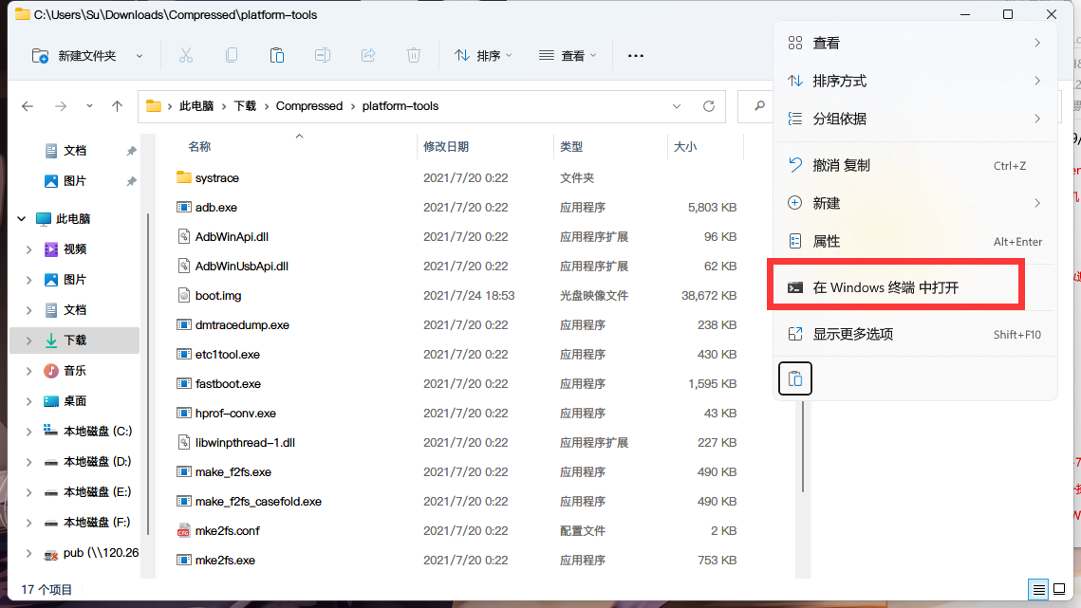1081x608 pixels.
Task: Click the Share icon in toolbar
Action: pos(368,55)
